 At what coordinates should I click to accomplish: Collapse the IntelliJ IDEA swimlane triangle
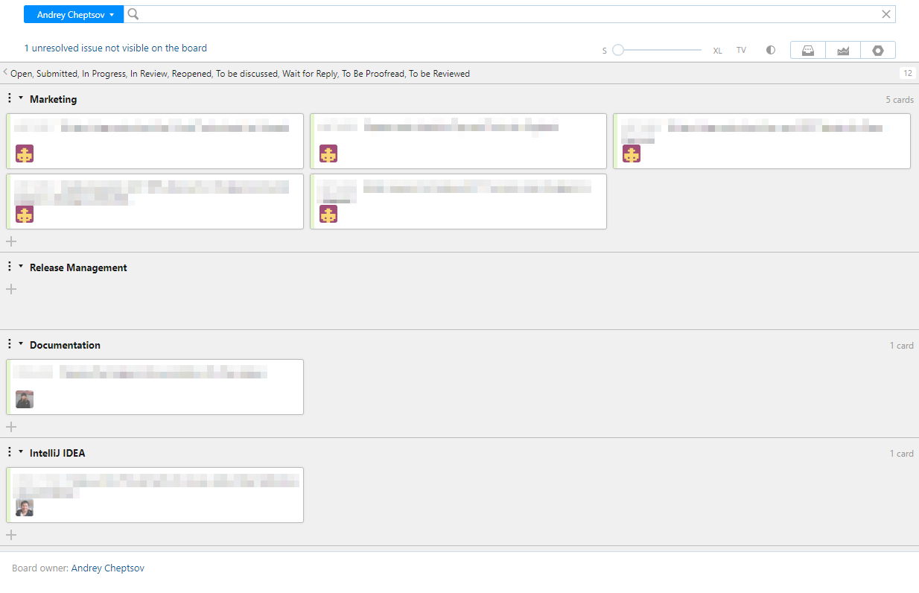(21, 452)
